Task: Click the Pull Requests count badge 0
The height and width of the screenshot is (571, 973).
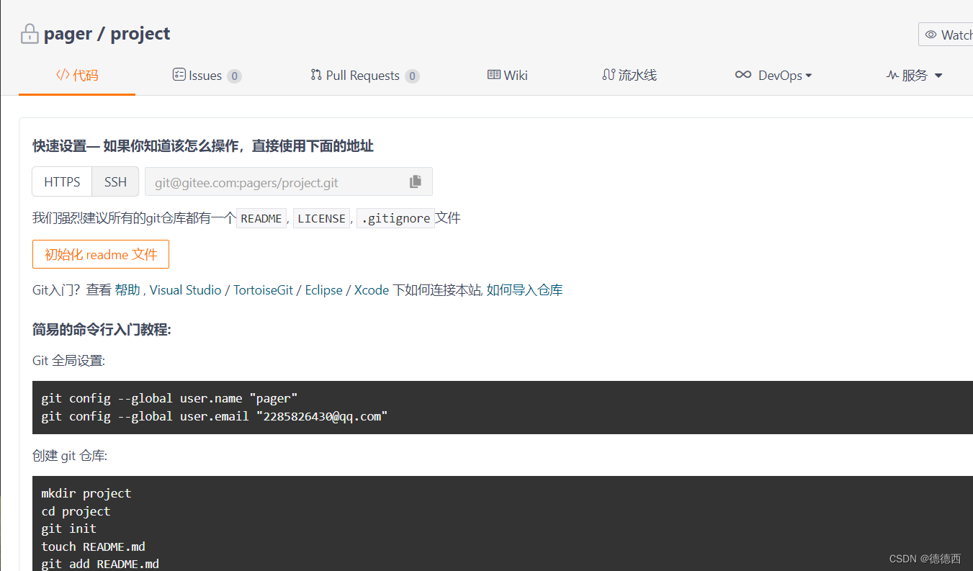Action: pyautogui.click(x=412, y=76)
